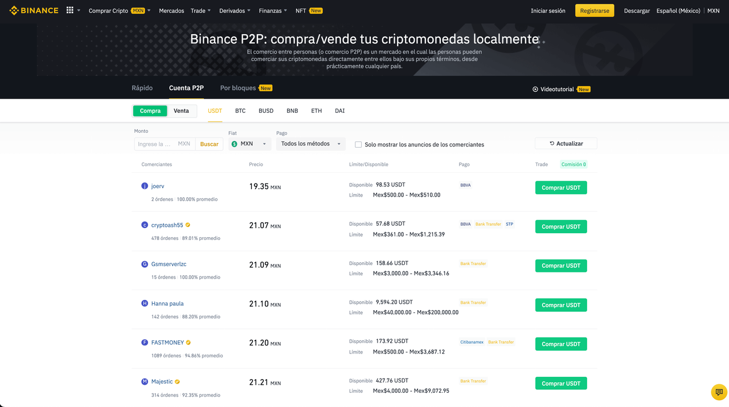Click FASTMONEY's avatar icon
The height and width of the screenshot is (407, 729).
coord(145,343)
